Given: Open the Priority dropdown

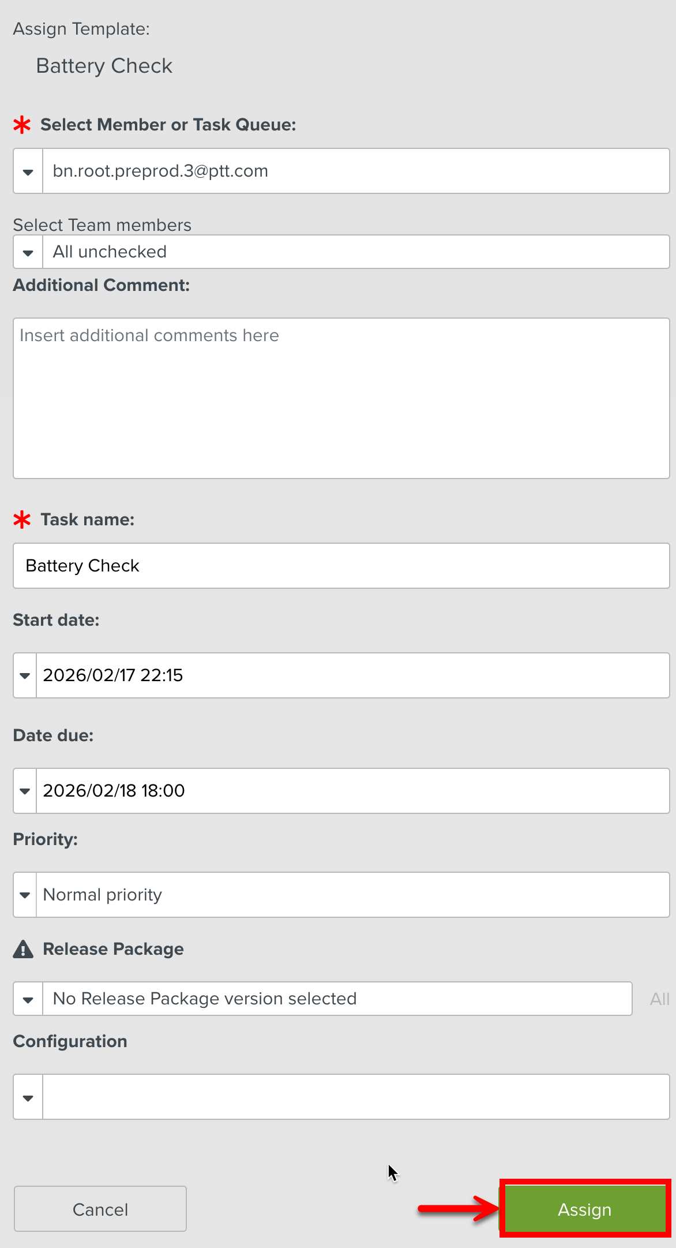Looking at the screenshot, I should click(x=24, y=895).
